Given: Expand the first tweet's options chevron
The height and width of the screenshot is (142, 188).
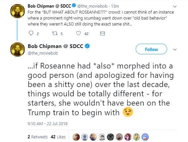Looking at the screenshot, I should (175, 7).
